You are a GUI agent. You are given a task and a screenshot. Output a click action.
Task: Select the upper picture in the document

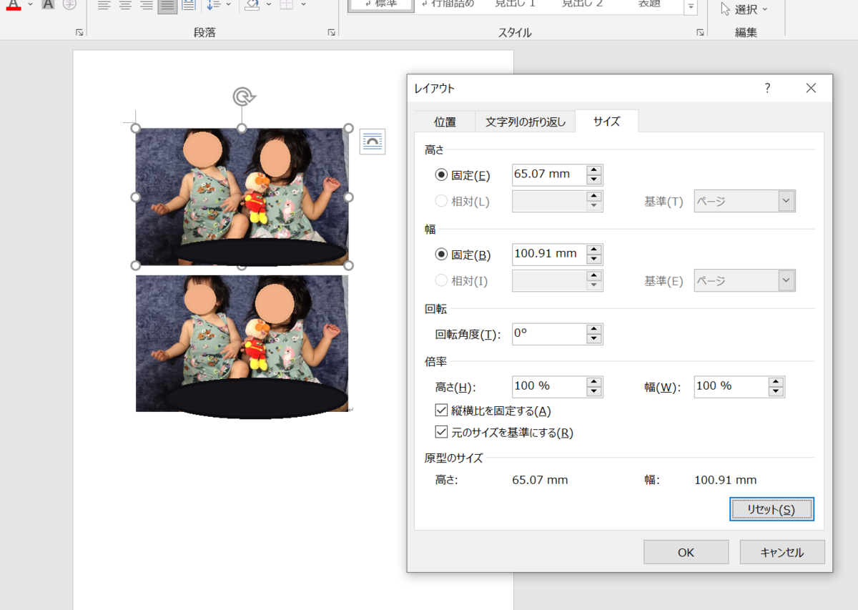coord(242,197)
